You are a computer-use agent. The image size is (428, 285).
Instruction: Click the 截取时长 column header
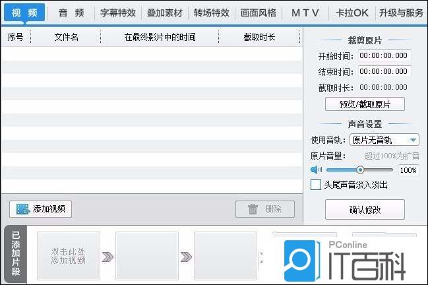click(259, 37)
